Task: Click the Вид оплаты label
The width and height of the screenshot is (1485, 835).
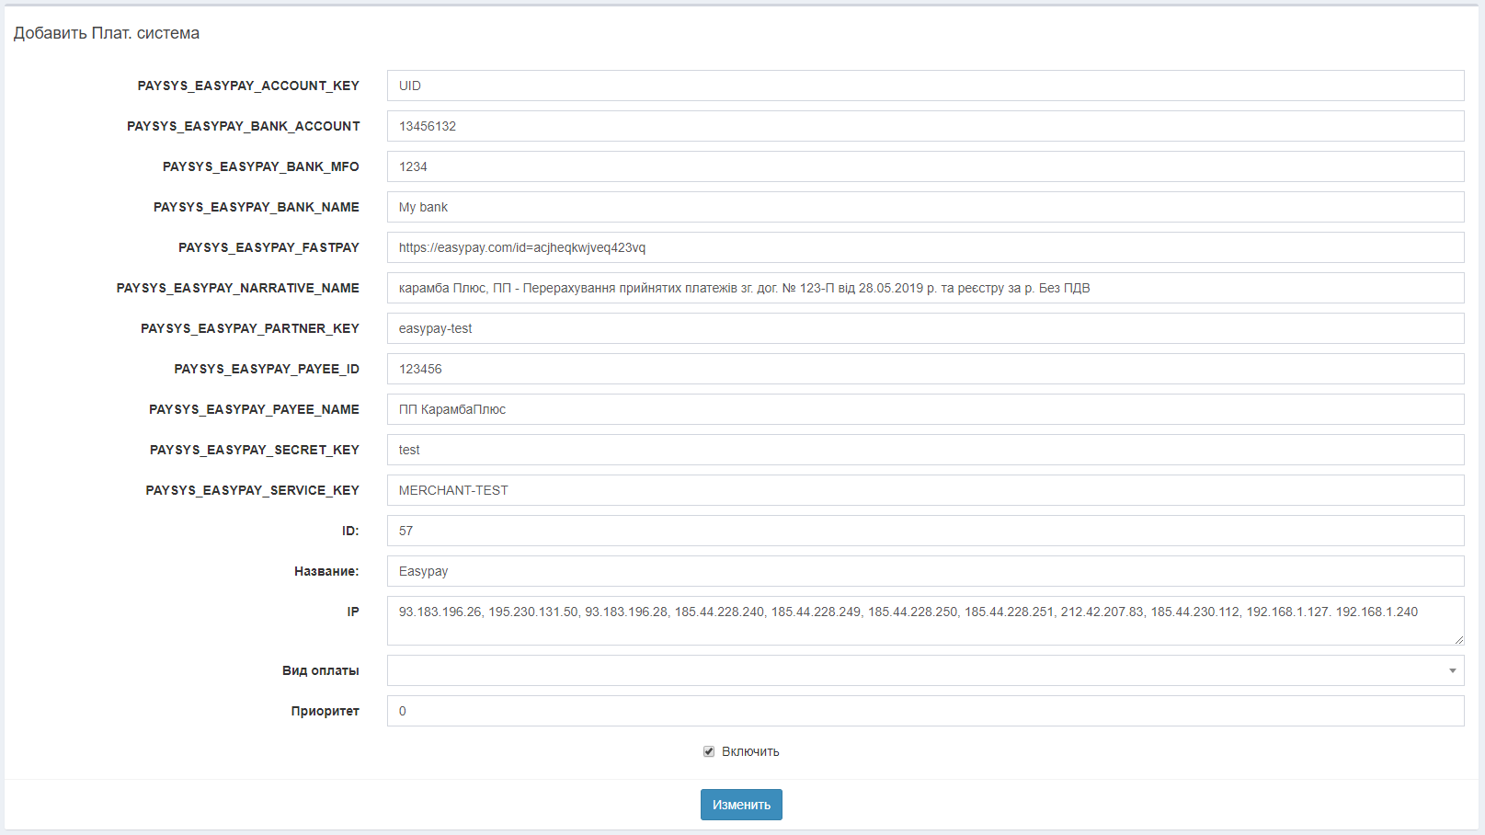Action: (x=321, y=670)
